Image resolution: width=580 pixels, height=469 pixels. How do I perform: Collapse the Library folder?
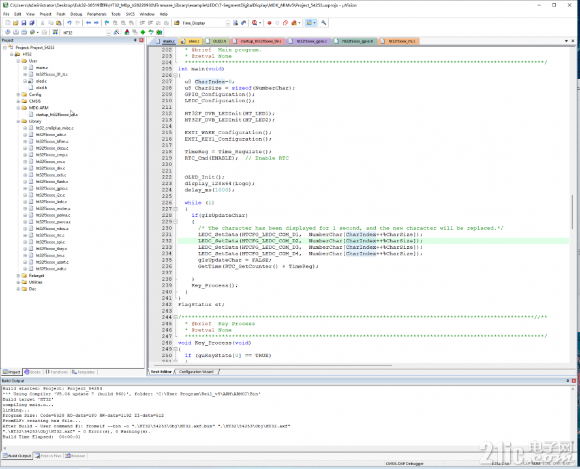pos(18,121)
